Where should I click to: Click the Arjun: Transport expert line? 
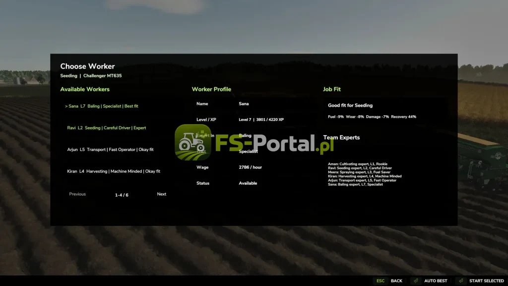tap(362, 180)
